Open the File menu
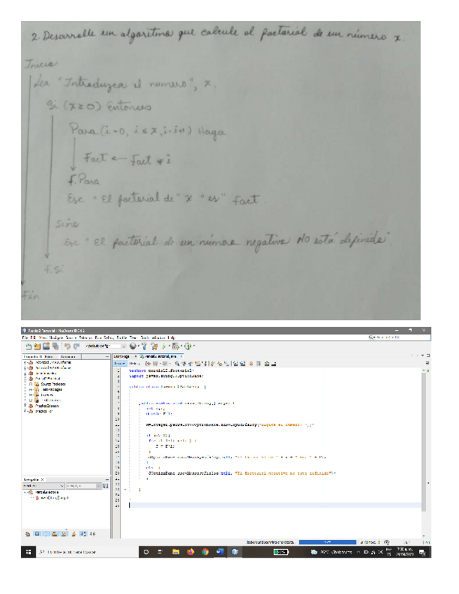The height and width of the screenshot is (594, 459). [23, 337]
